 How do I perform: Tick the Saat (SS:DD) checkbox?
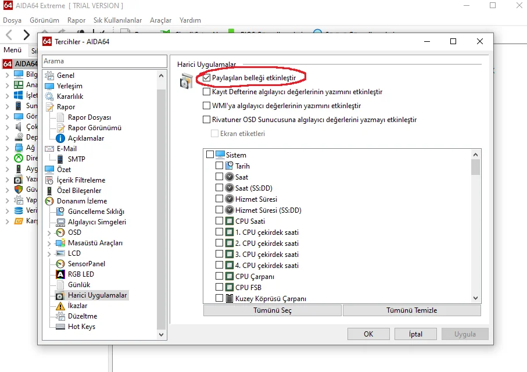pos(219,188)
